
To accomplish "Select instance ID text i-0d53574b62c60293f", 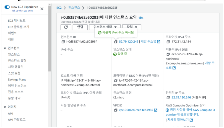I will coord(81,42).
